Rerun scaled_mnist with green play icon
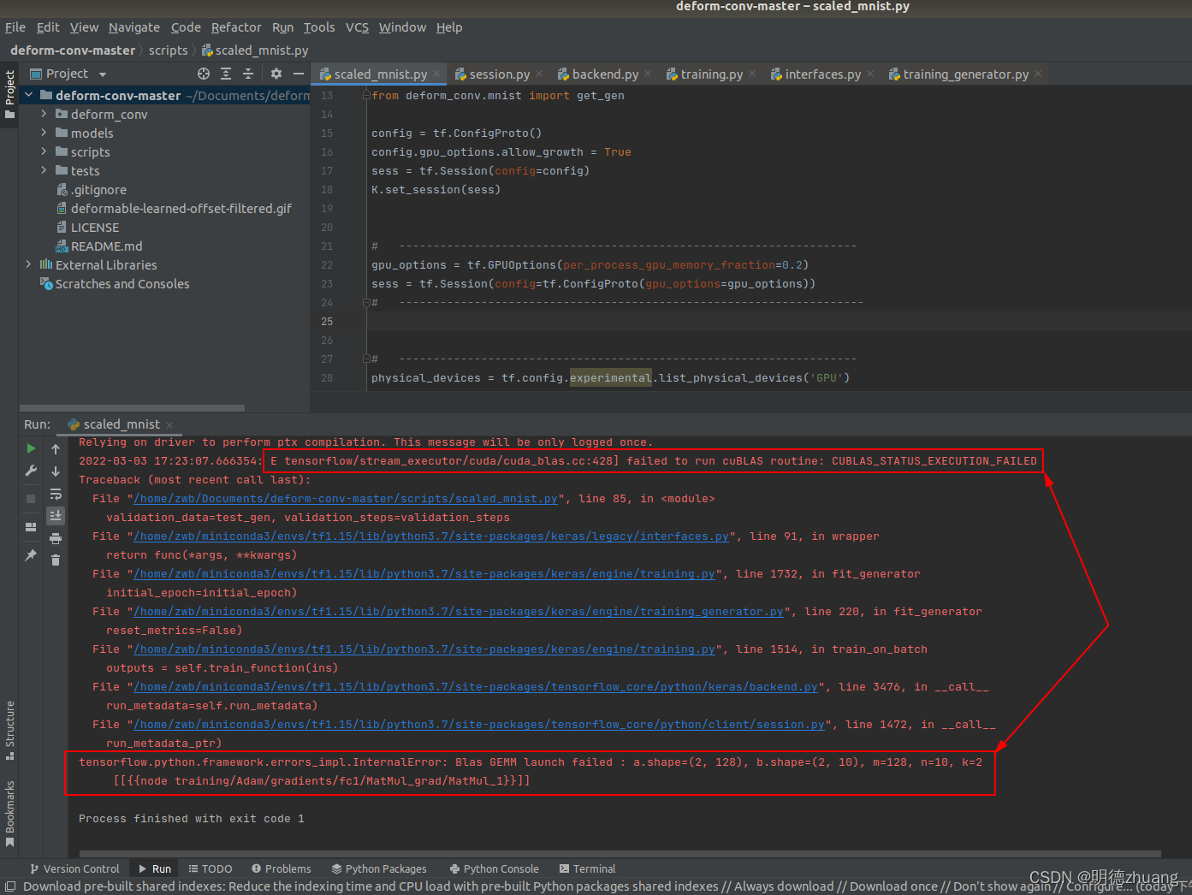 coord(31,448)
